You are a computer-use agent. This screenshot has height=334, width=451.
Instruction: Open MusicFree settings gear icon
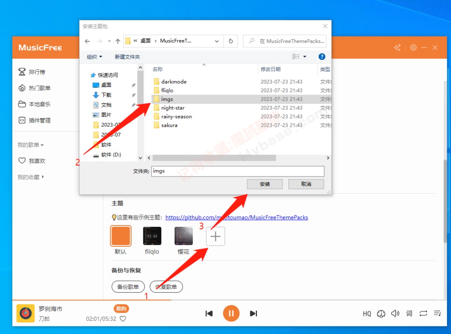tap(413, 48)
